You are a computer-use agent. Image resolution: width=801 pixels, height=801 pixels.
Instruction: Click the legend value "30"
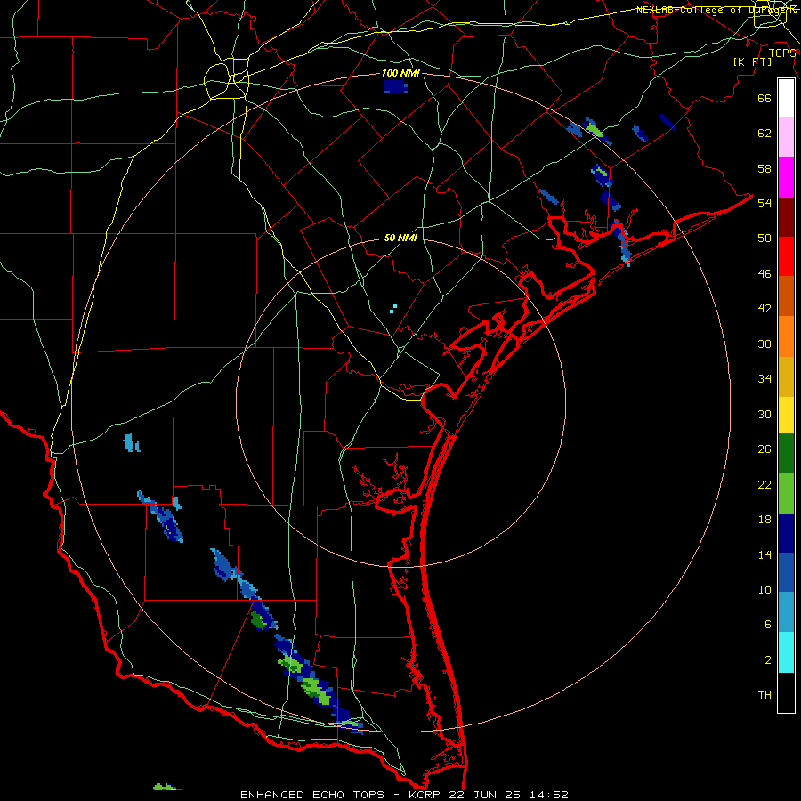[765, 414]
